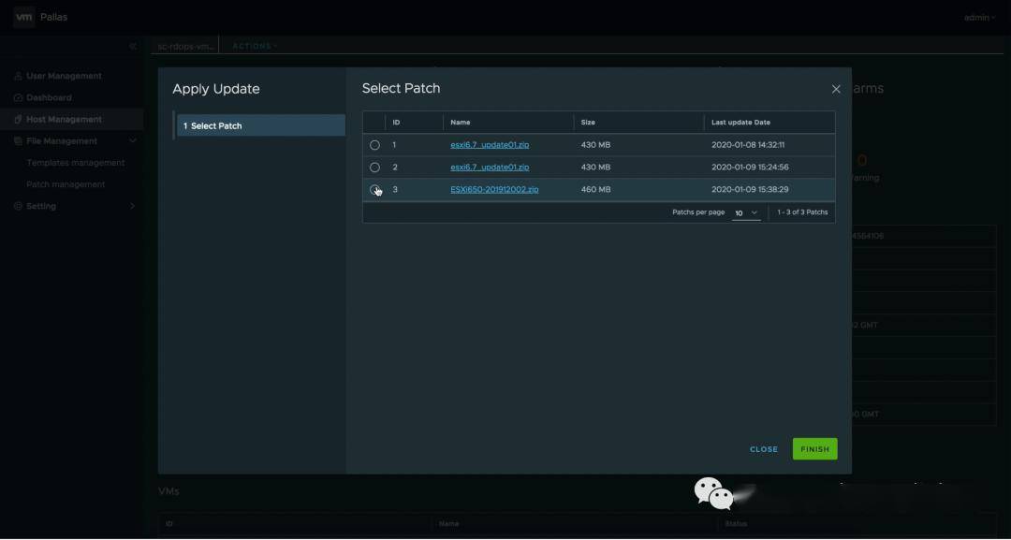Click the date '2020-01-09 15:24:56'

coord(750,168)
